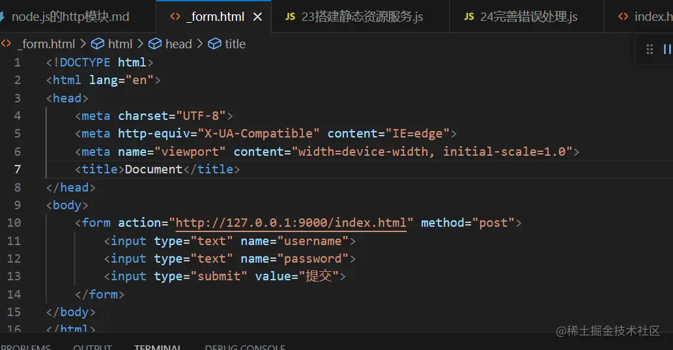The height and width of the screenshot is (350, 673).
Task: Click the "submit" type value
Action: 219,276
